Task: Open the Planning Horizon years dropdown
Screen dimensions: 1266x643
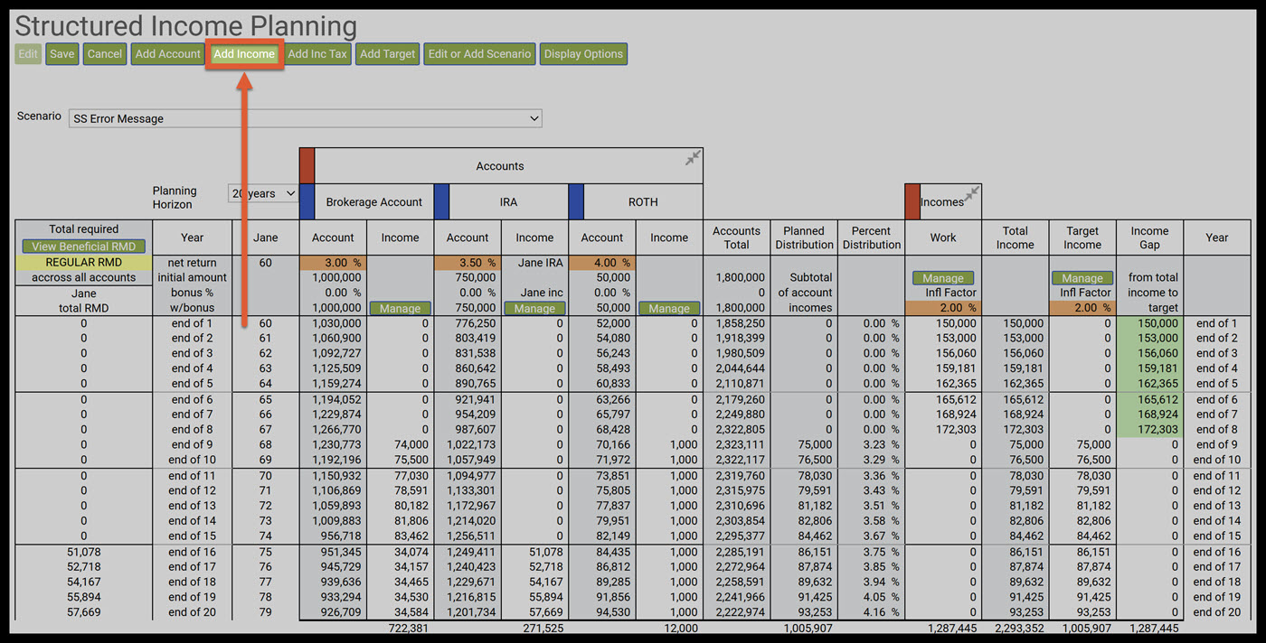Action: 263,193
